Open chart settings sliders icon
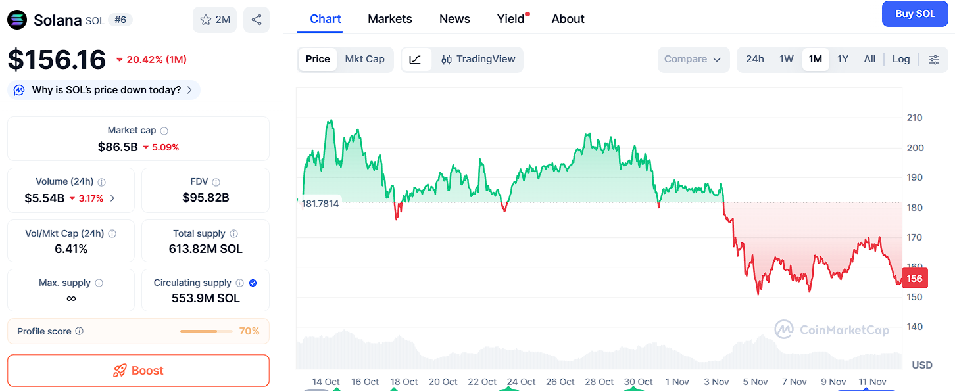 pos(933,59)
